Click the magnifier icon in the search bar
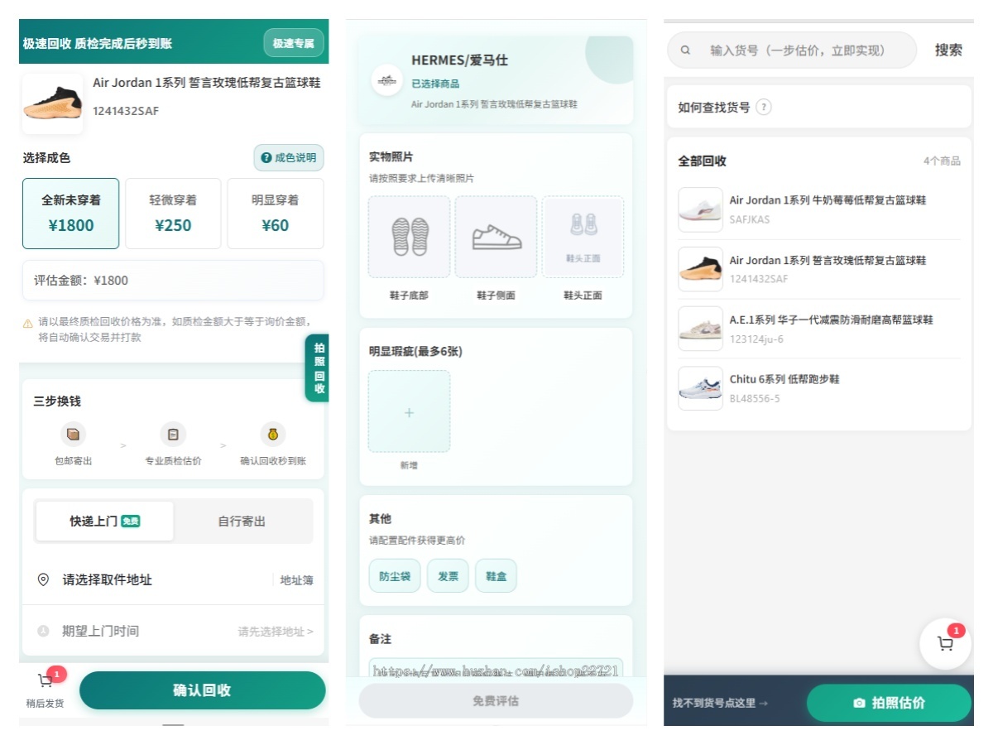993x745 pixels. click(684, 50)
